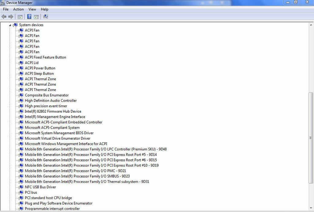Click icon beside NFC USB Bus Driver

pos(21,187)
